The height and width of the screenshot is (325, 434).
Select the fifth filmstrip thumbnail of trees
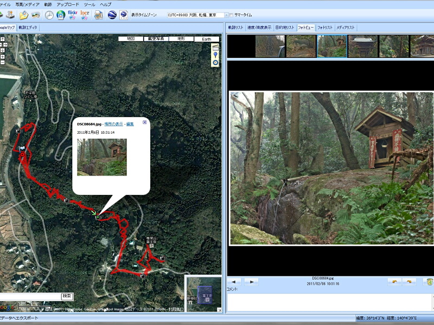394,46
